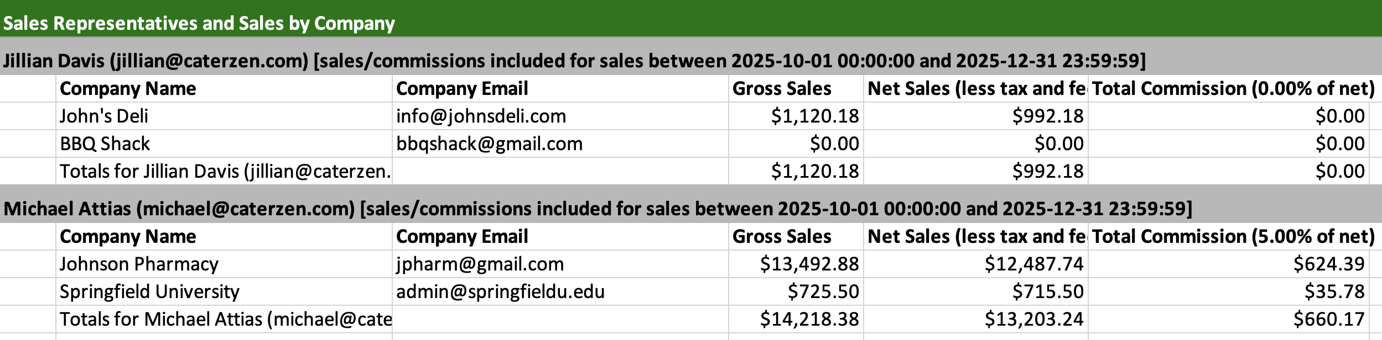Viewport: 1382px width, 340px height.
Task: Click the $725.50 gross sales cell
Action: pyautogui.click(x=823, y=291)
